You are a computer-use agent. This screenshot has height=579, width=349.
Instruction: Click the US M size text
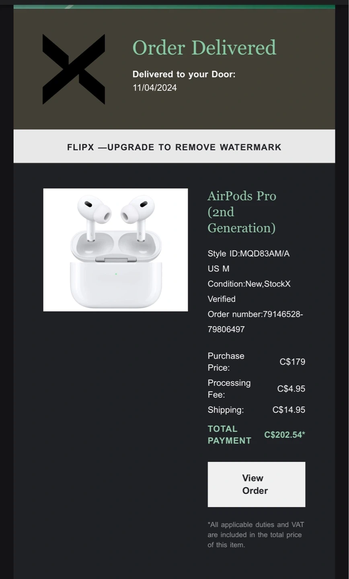218,269
